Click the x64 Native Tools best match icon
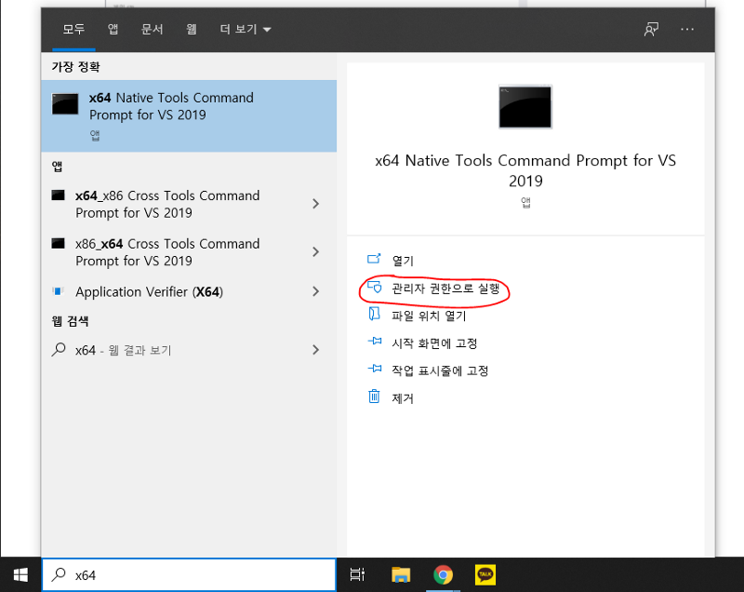 [x=65, y=104]
